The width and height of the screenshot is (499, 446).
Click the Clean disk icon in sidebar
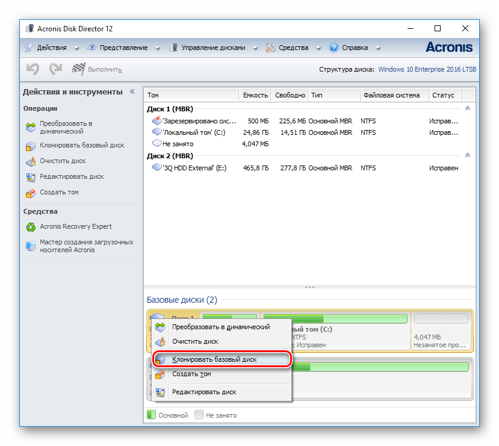click(x=30, y=161)
